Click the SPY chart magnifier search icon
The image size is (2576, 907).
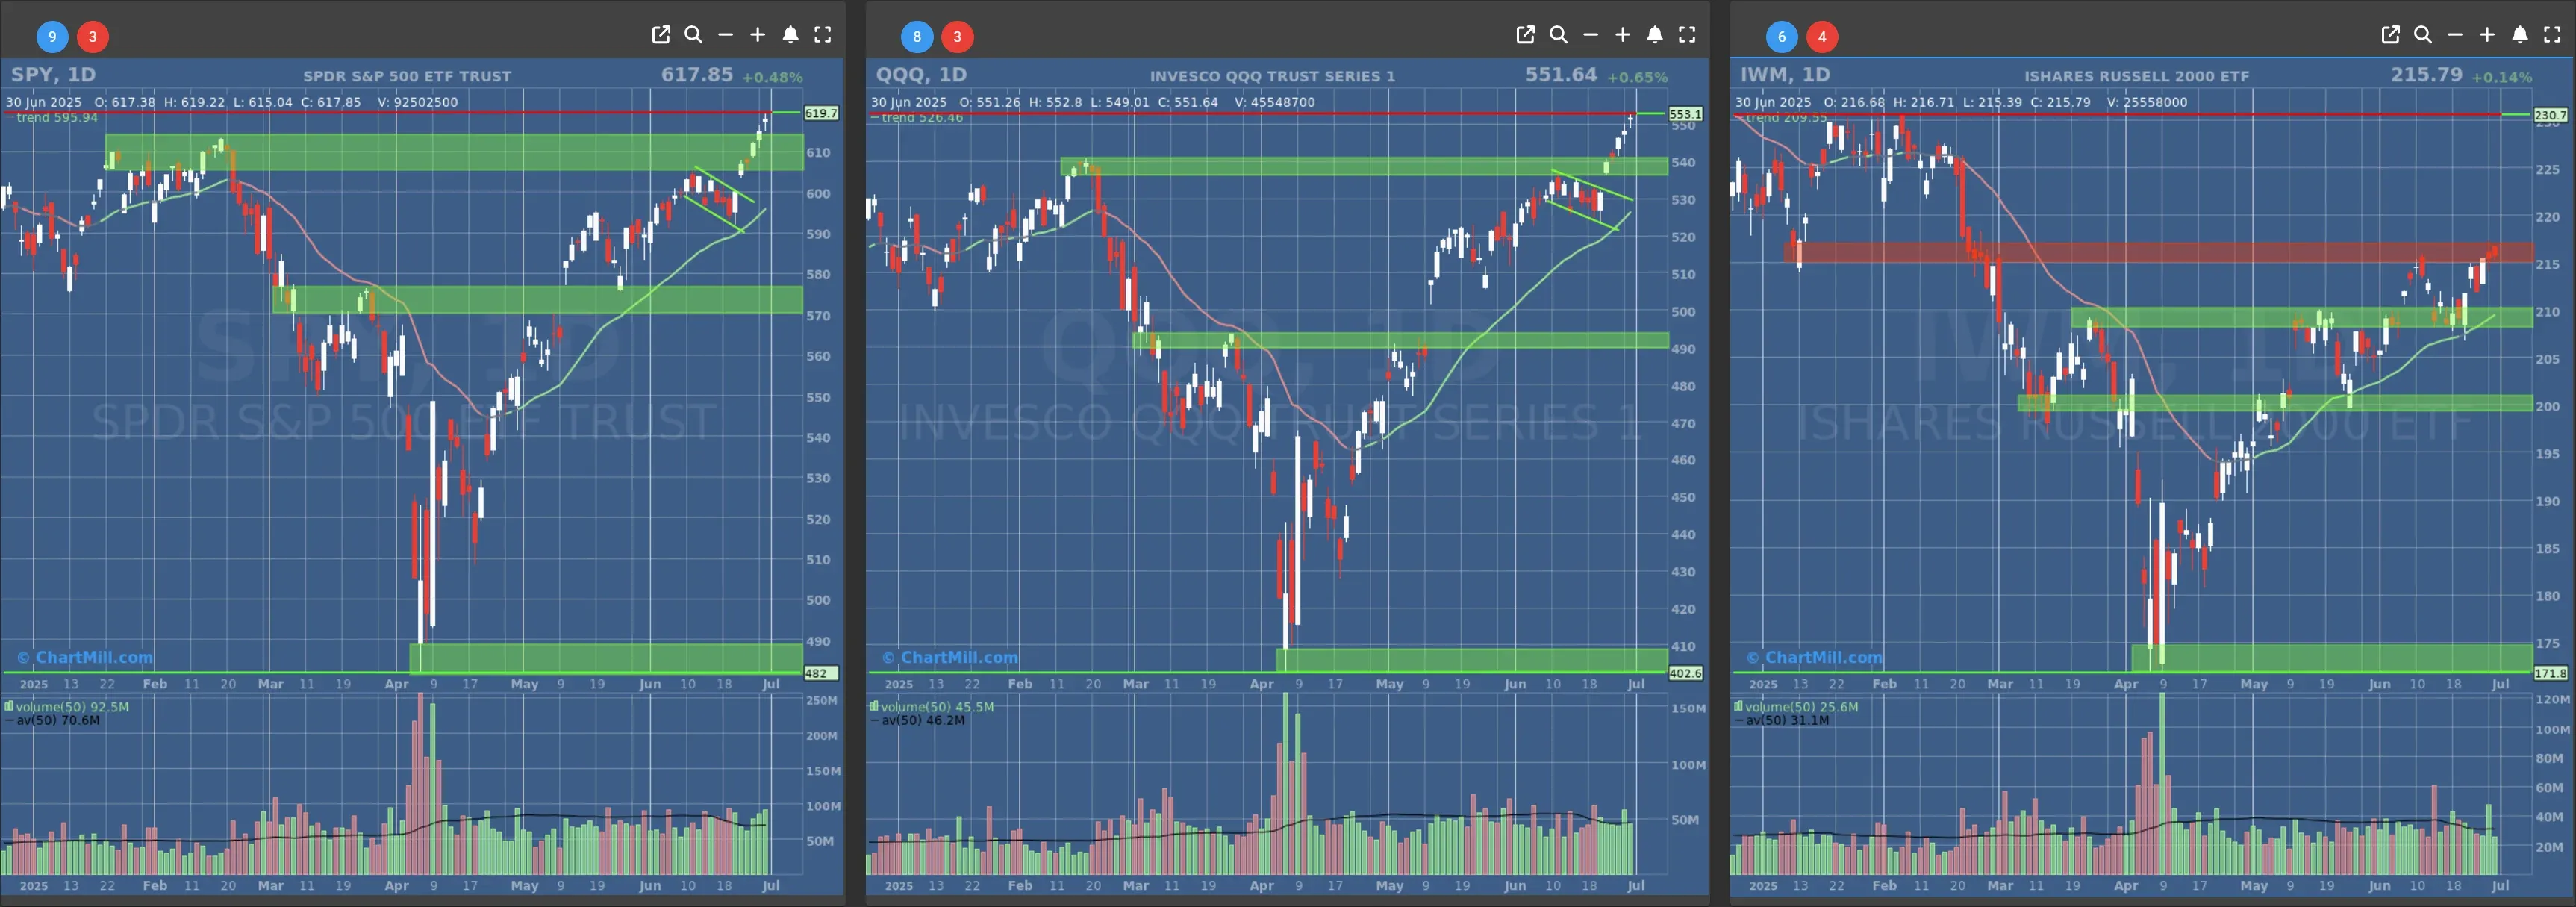click(x=693, y=35)
